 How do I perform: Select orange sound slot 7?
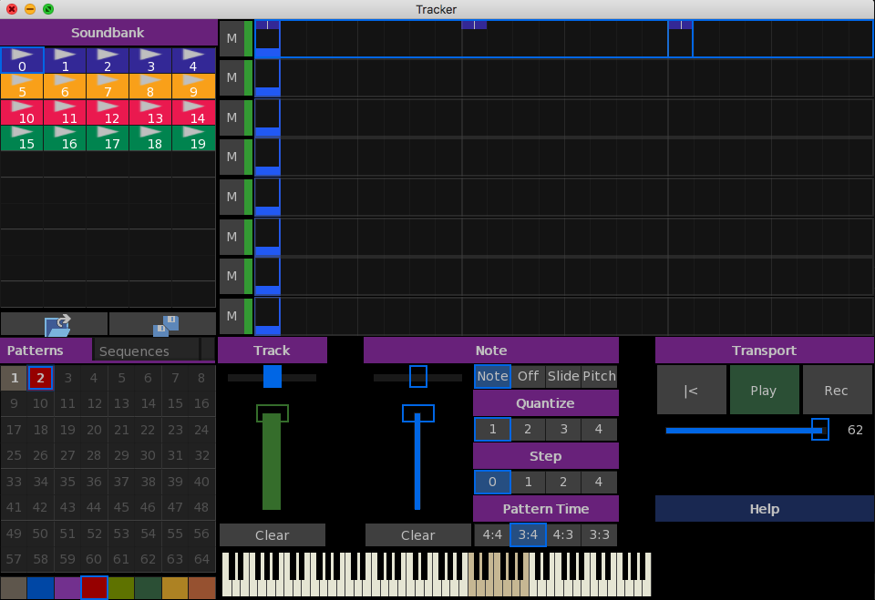(x=108, y=86)
